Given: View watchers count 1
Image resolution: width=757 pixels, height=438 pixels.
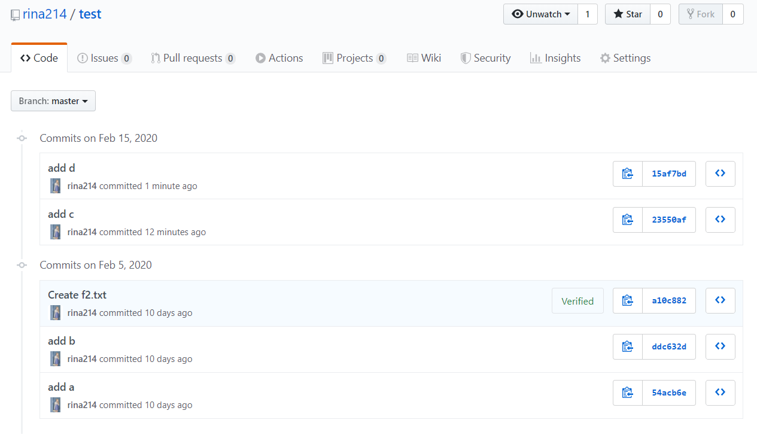Looking at the screenshot, I should 588,14.
